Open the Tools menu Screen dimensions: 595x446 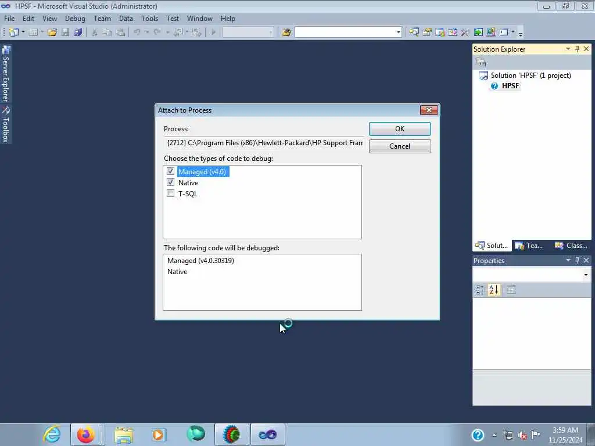(149, 19)
